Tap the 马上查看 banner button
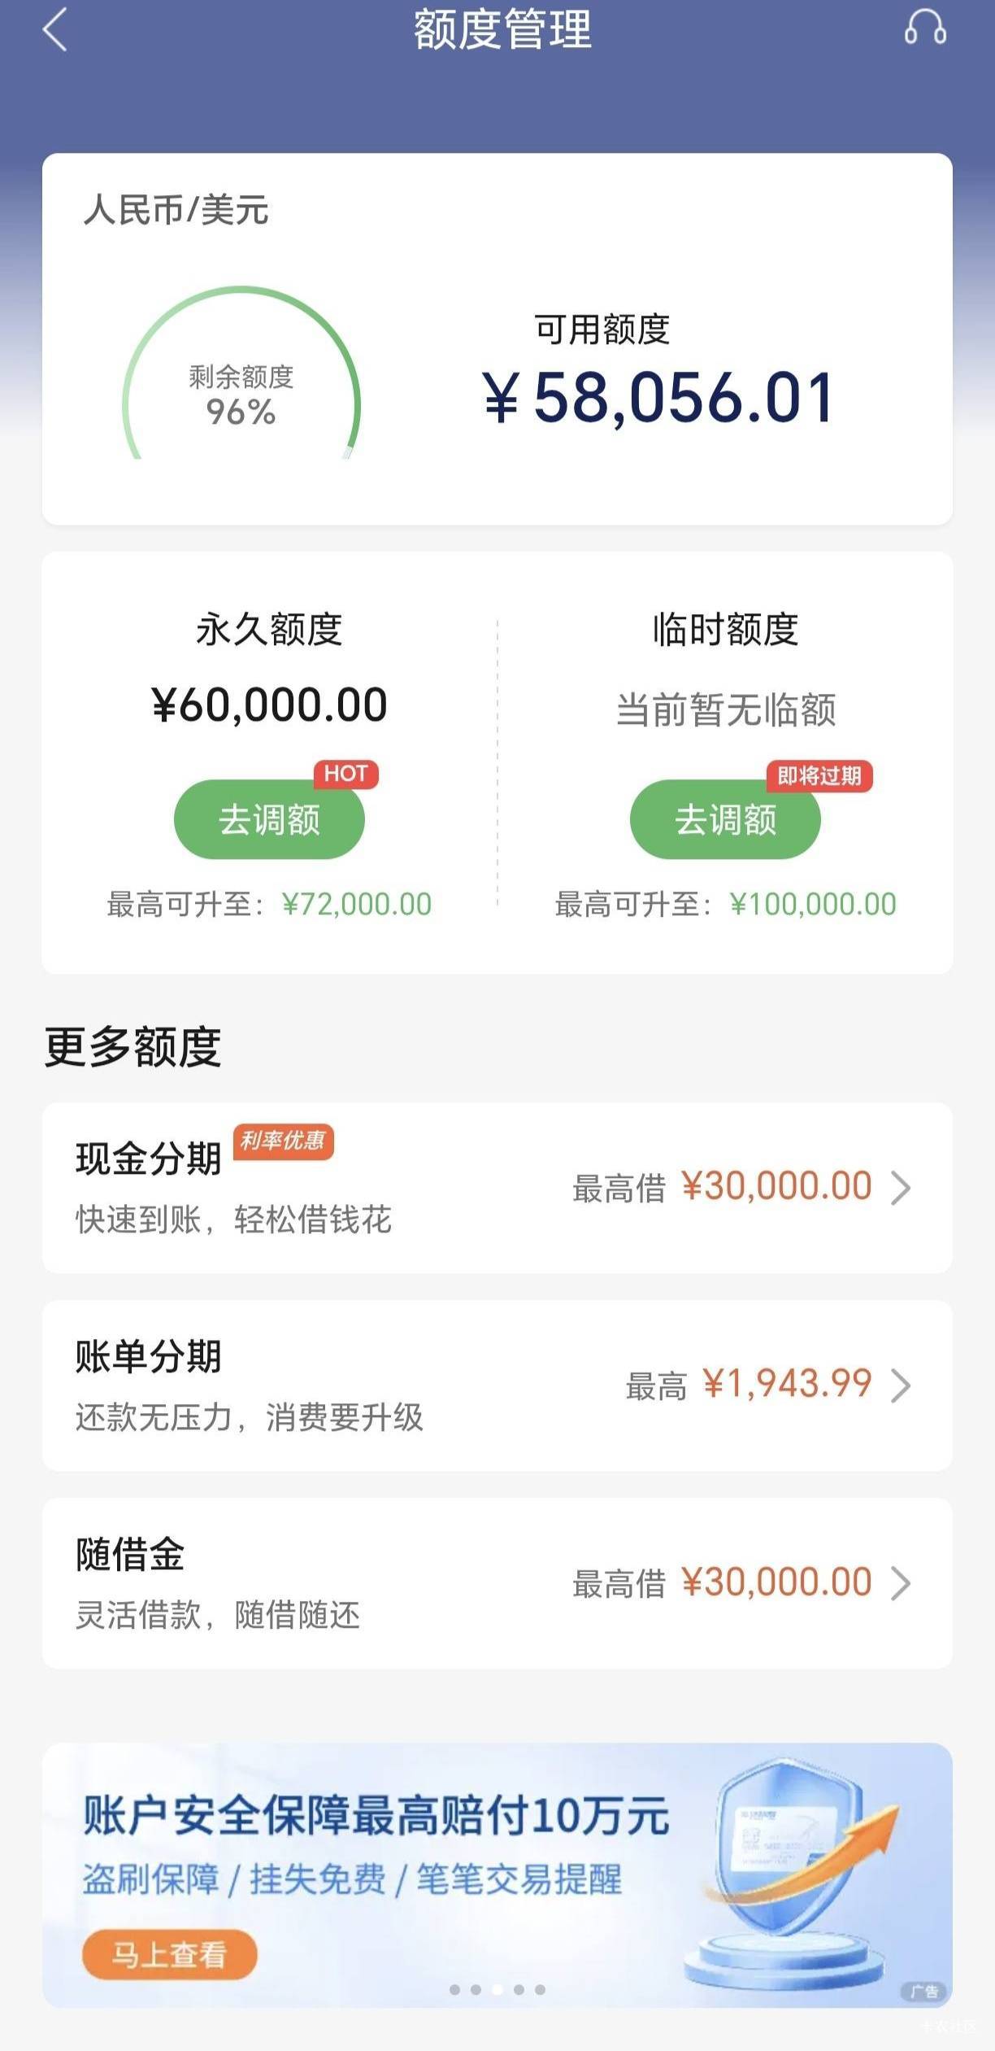 (x=169, y=1953)
